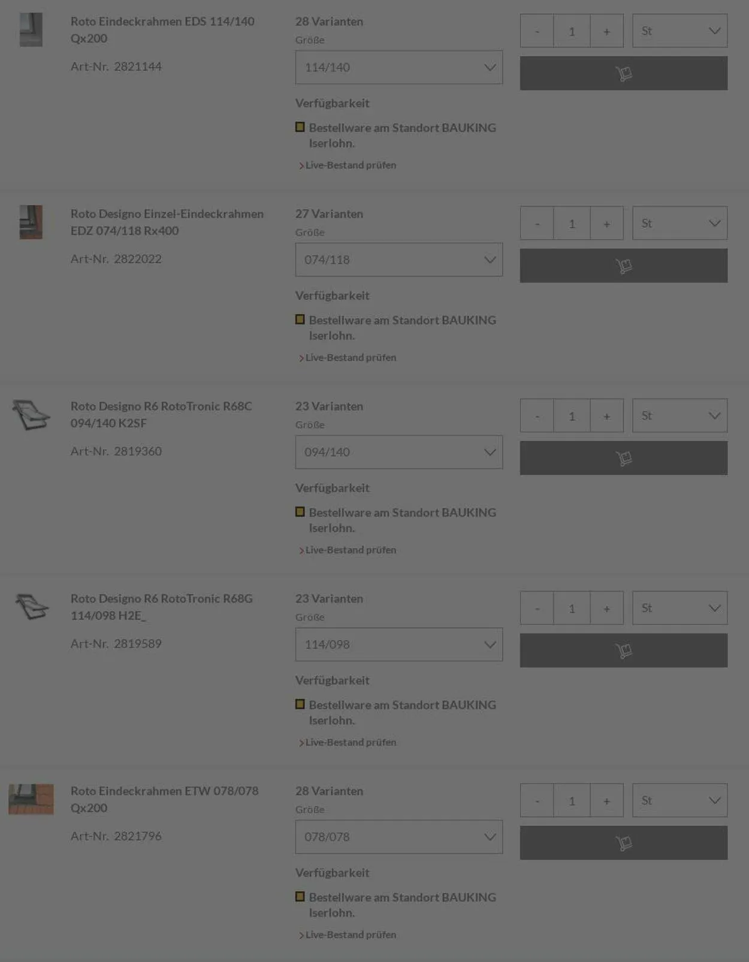This screenshot has height=962, width=749.
Task: Expand the 074/118 size dropdown
Action: click(x=398, y=260)
